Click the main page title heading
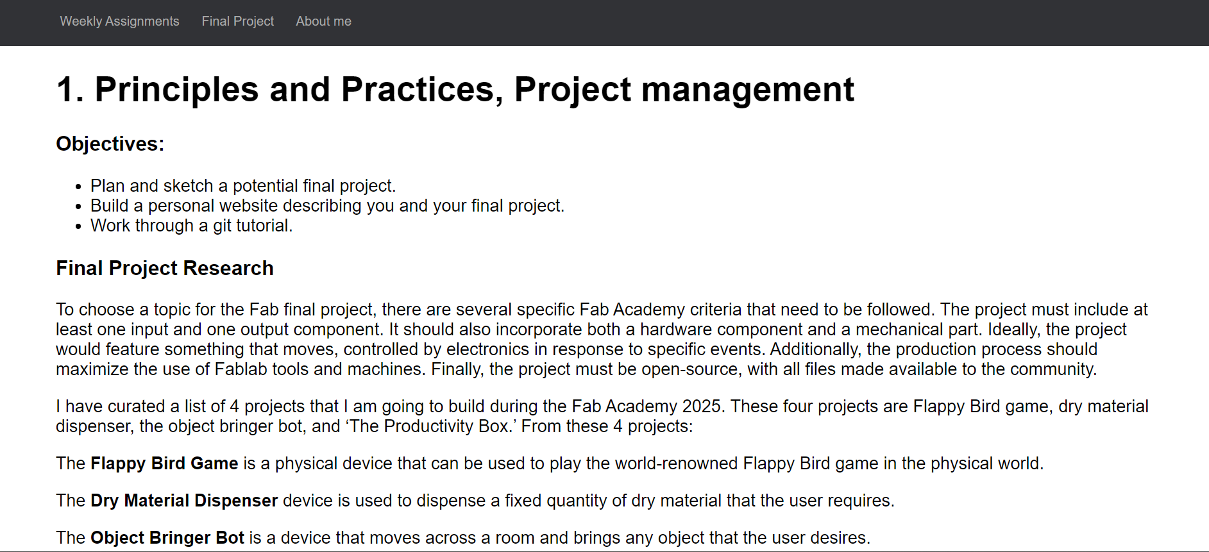Image resolution: width=1209 pixels, height=552 pixels. coord(455,89)
